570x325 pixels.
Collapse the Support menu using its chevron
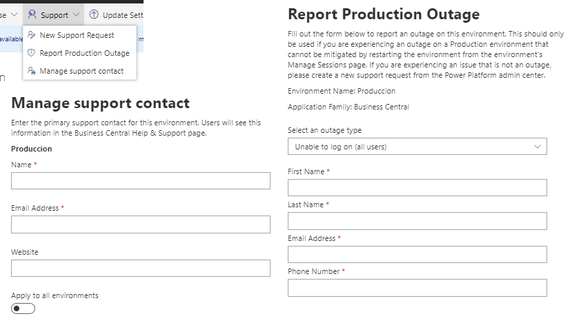pos(76,15)
